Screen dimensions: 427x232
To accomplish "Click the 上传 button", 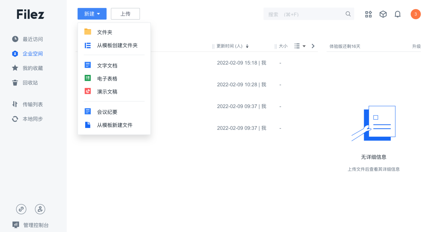I will click(x=125, y=14).
